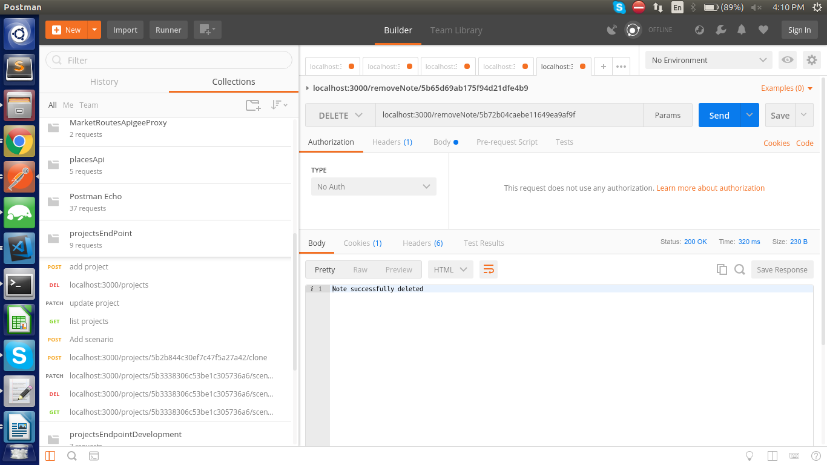Open the collections sort order dropdown
The image size is (827, 465).
click(279, 105)
